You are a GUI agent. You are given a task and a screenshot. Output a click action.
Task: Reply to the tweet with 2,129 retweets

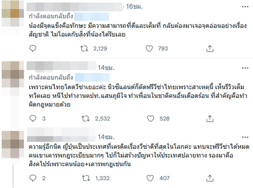tap(33, 48)
